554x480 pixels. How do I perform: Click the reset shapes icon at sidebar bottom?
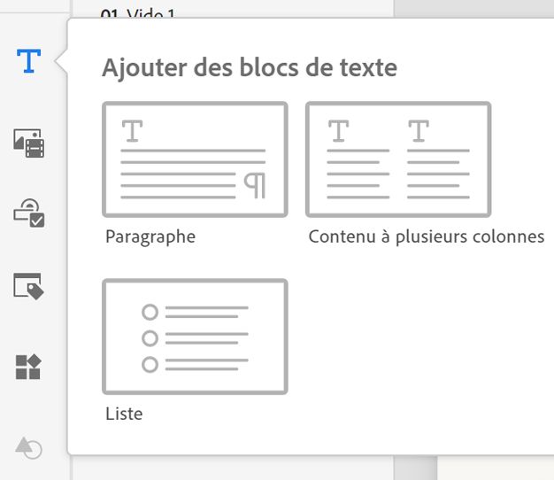pos(28,448)
